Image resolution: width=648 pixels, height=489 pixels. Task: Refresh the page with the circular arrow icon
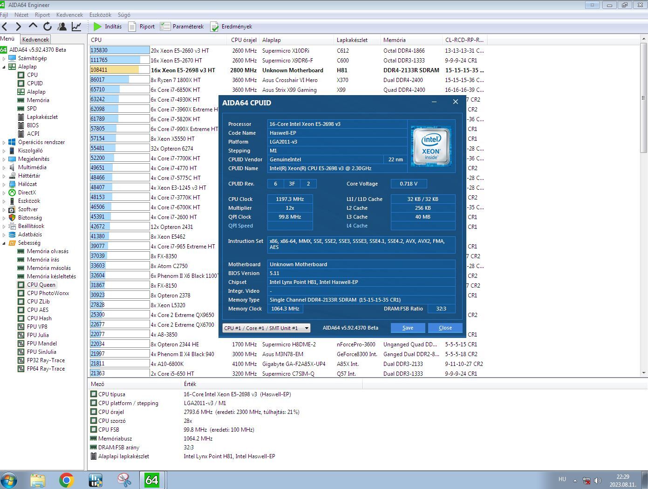click(48, 27)
